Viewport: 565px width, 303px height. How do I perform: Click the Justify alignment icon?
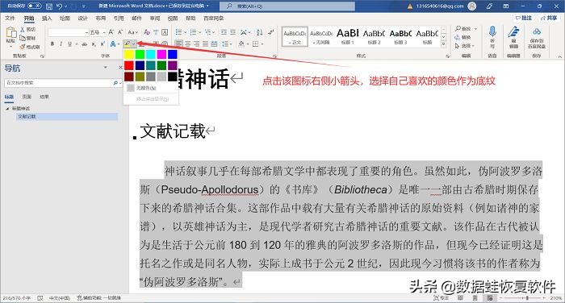pos(205,44)
